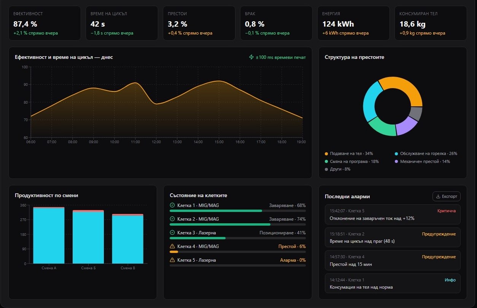The width and height of the screenshot is (477, 308).
Task: Click the purple dot for Механичен престой
Action: coord(396,161)
